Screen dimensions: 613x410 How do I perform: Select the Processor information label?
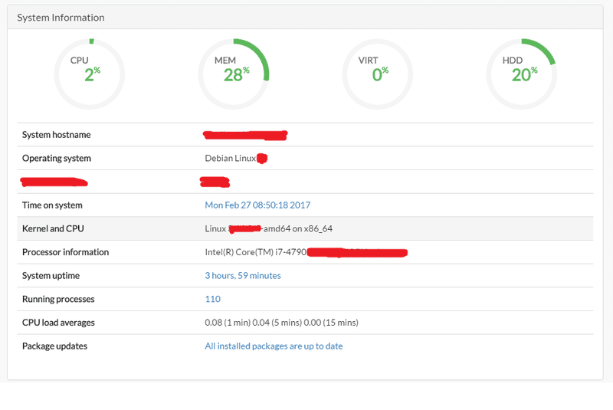[x=65, y=252]
